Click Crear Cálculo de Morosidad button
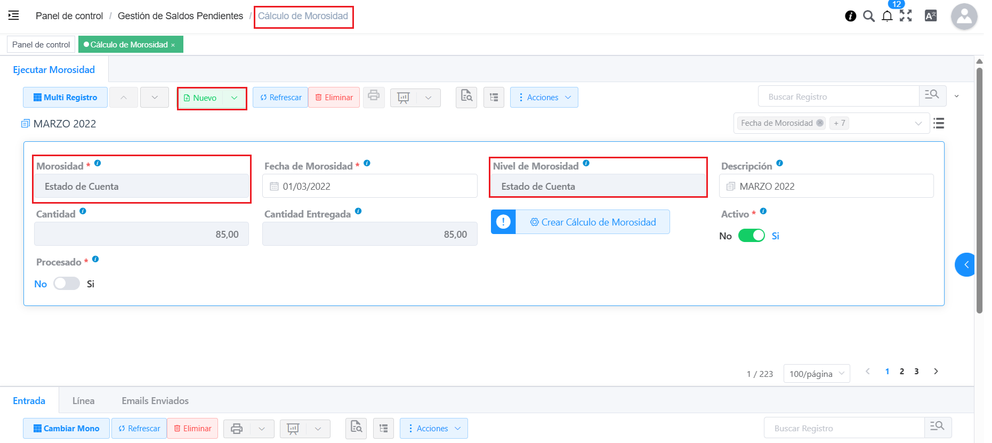Image resolution: width=992 pixels, height=443 pixels. (x=592, y=222)
